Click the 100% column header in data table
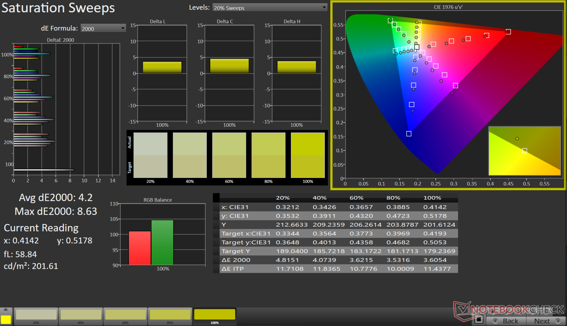567x326 pixels. [432, 198]
